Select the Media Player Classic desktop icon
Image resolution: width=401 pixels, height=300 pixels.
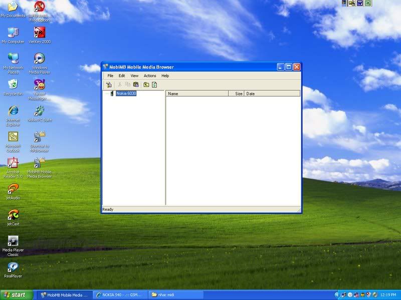pos(13,241)
